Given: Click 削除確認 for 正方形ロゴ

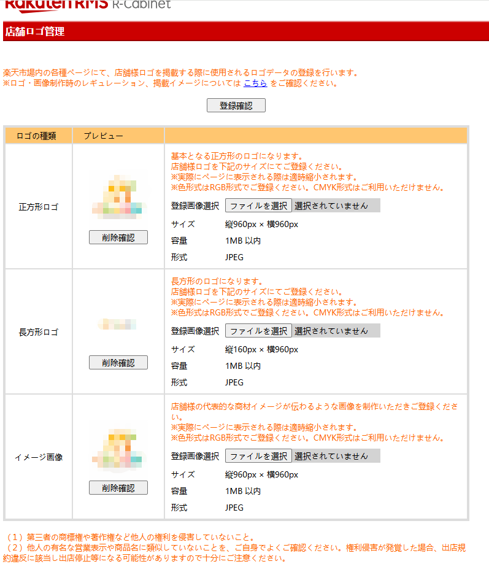Looking at the screenshot, I should 118,238.
